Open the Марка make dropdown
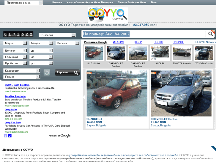The image size is (216, 162). 15,43
